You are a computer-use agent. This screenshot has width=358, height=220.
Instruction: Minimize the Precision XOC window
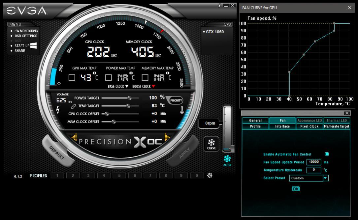[x=226, y=6]
